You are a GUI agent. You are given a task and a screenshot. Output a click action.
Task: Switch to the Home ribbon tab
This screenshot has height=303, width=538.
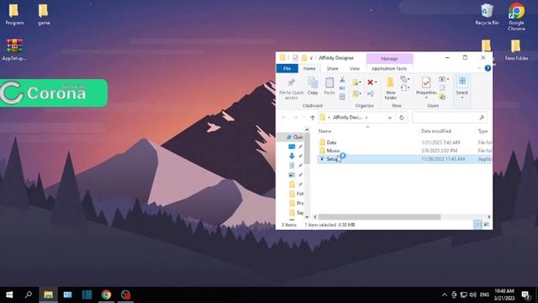309,69
